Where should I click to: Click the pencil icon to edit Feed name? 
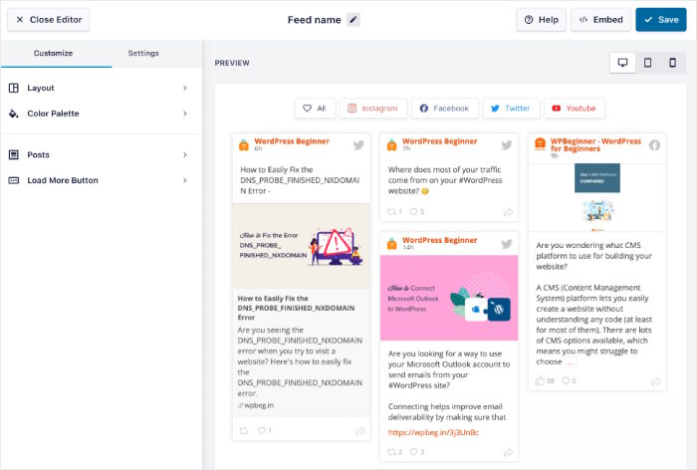click(x=353, y=20)
